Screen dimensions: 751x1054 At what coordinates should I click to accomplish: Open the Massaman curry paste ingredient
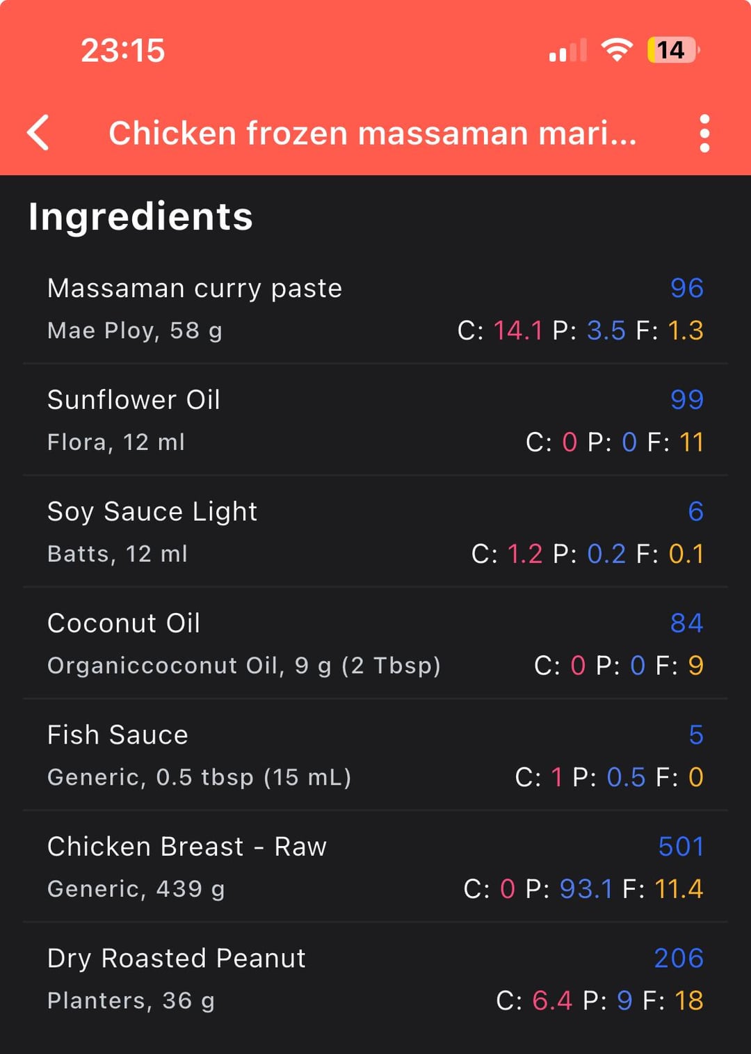click(x=195, y=289)
